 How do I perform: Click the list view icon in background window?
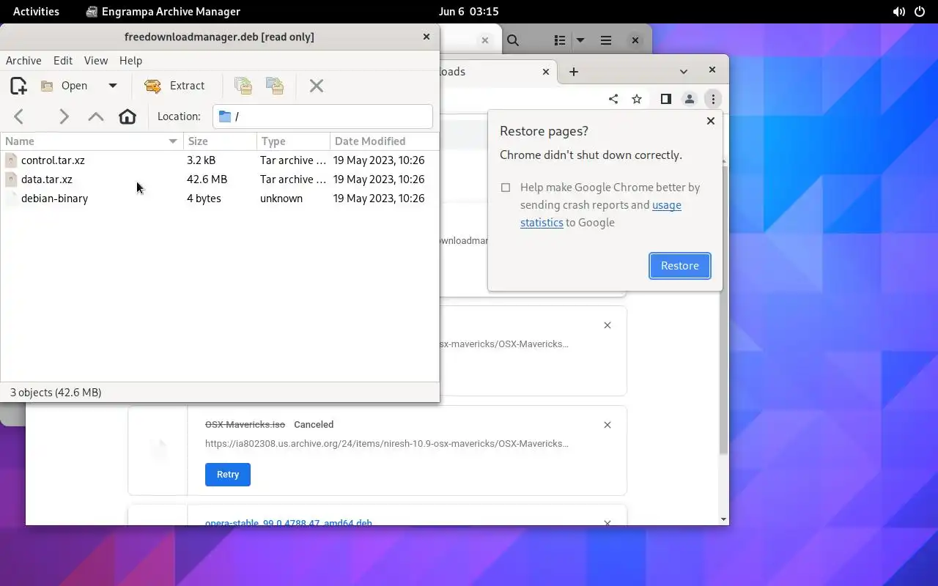tap(560, 41)
